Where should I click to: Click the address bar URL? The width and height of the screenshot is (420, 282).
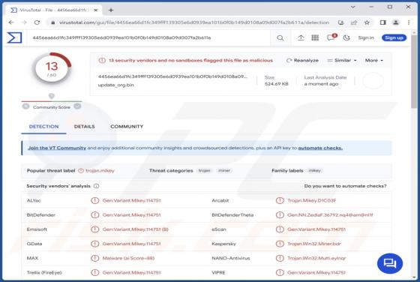point(194,22)
